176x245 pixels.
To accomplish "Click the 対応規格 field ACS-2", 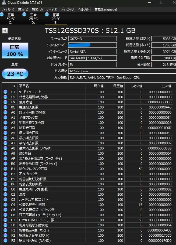I will [122, 71].
